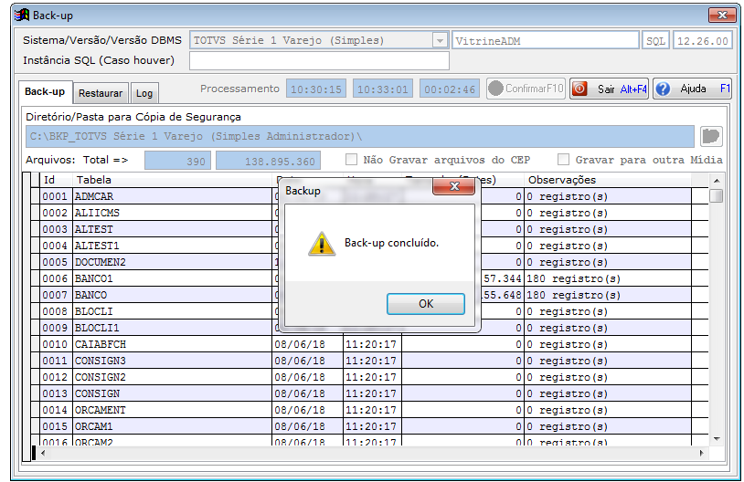This screenshot has width=744, height=482.
Task: Click the warning icon in Backup dialog
Action: coord(322,244)
